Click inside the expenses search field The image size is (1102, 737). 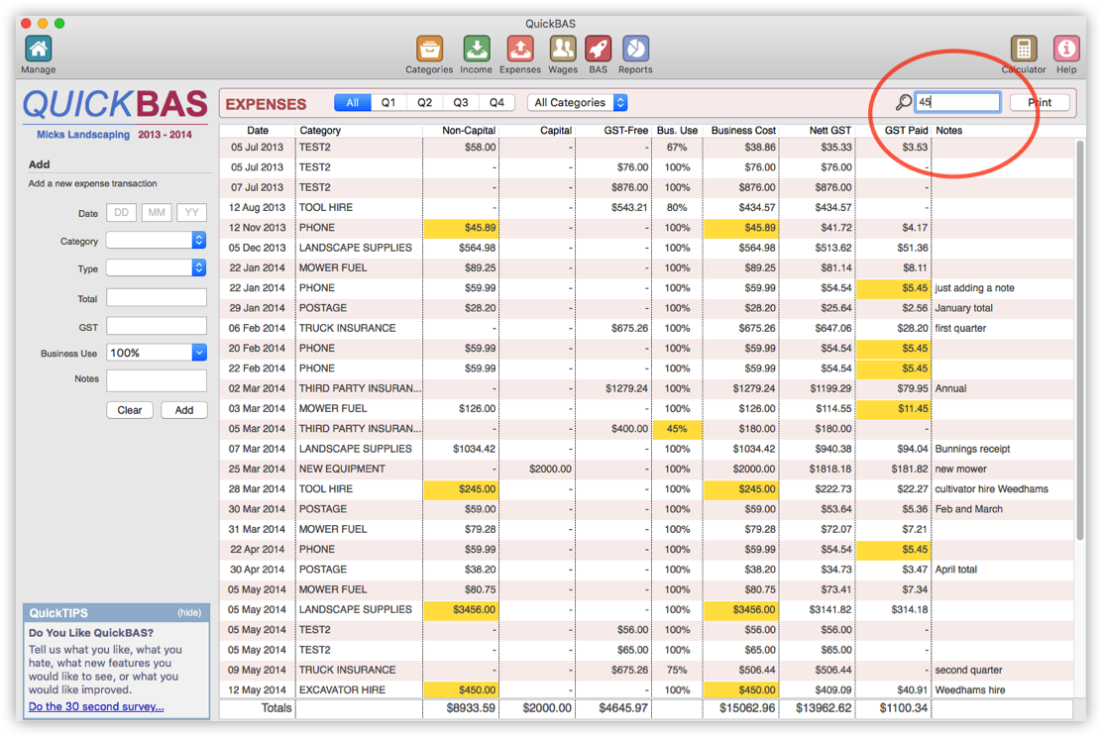click(x=956, y=101)
